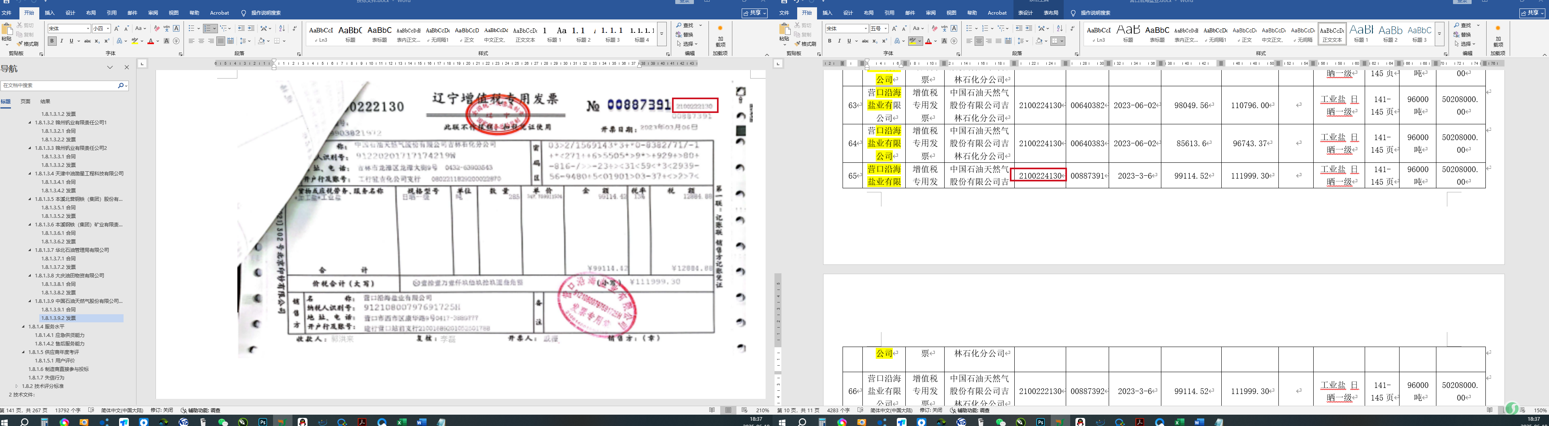Toggle justify alignment in left Word window

tap(221, 41)
